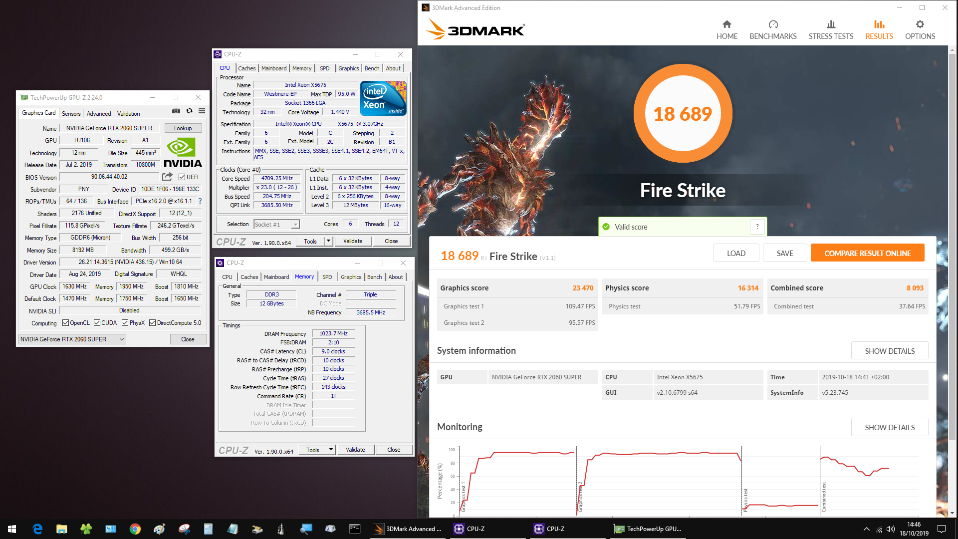Click COMPARE RESULT ONLINE button
958x539 pixels.
pos(867,253)
